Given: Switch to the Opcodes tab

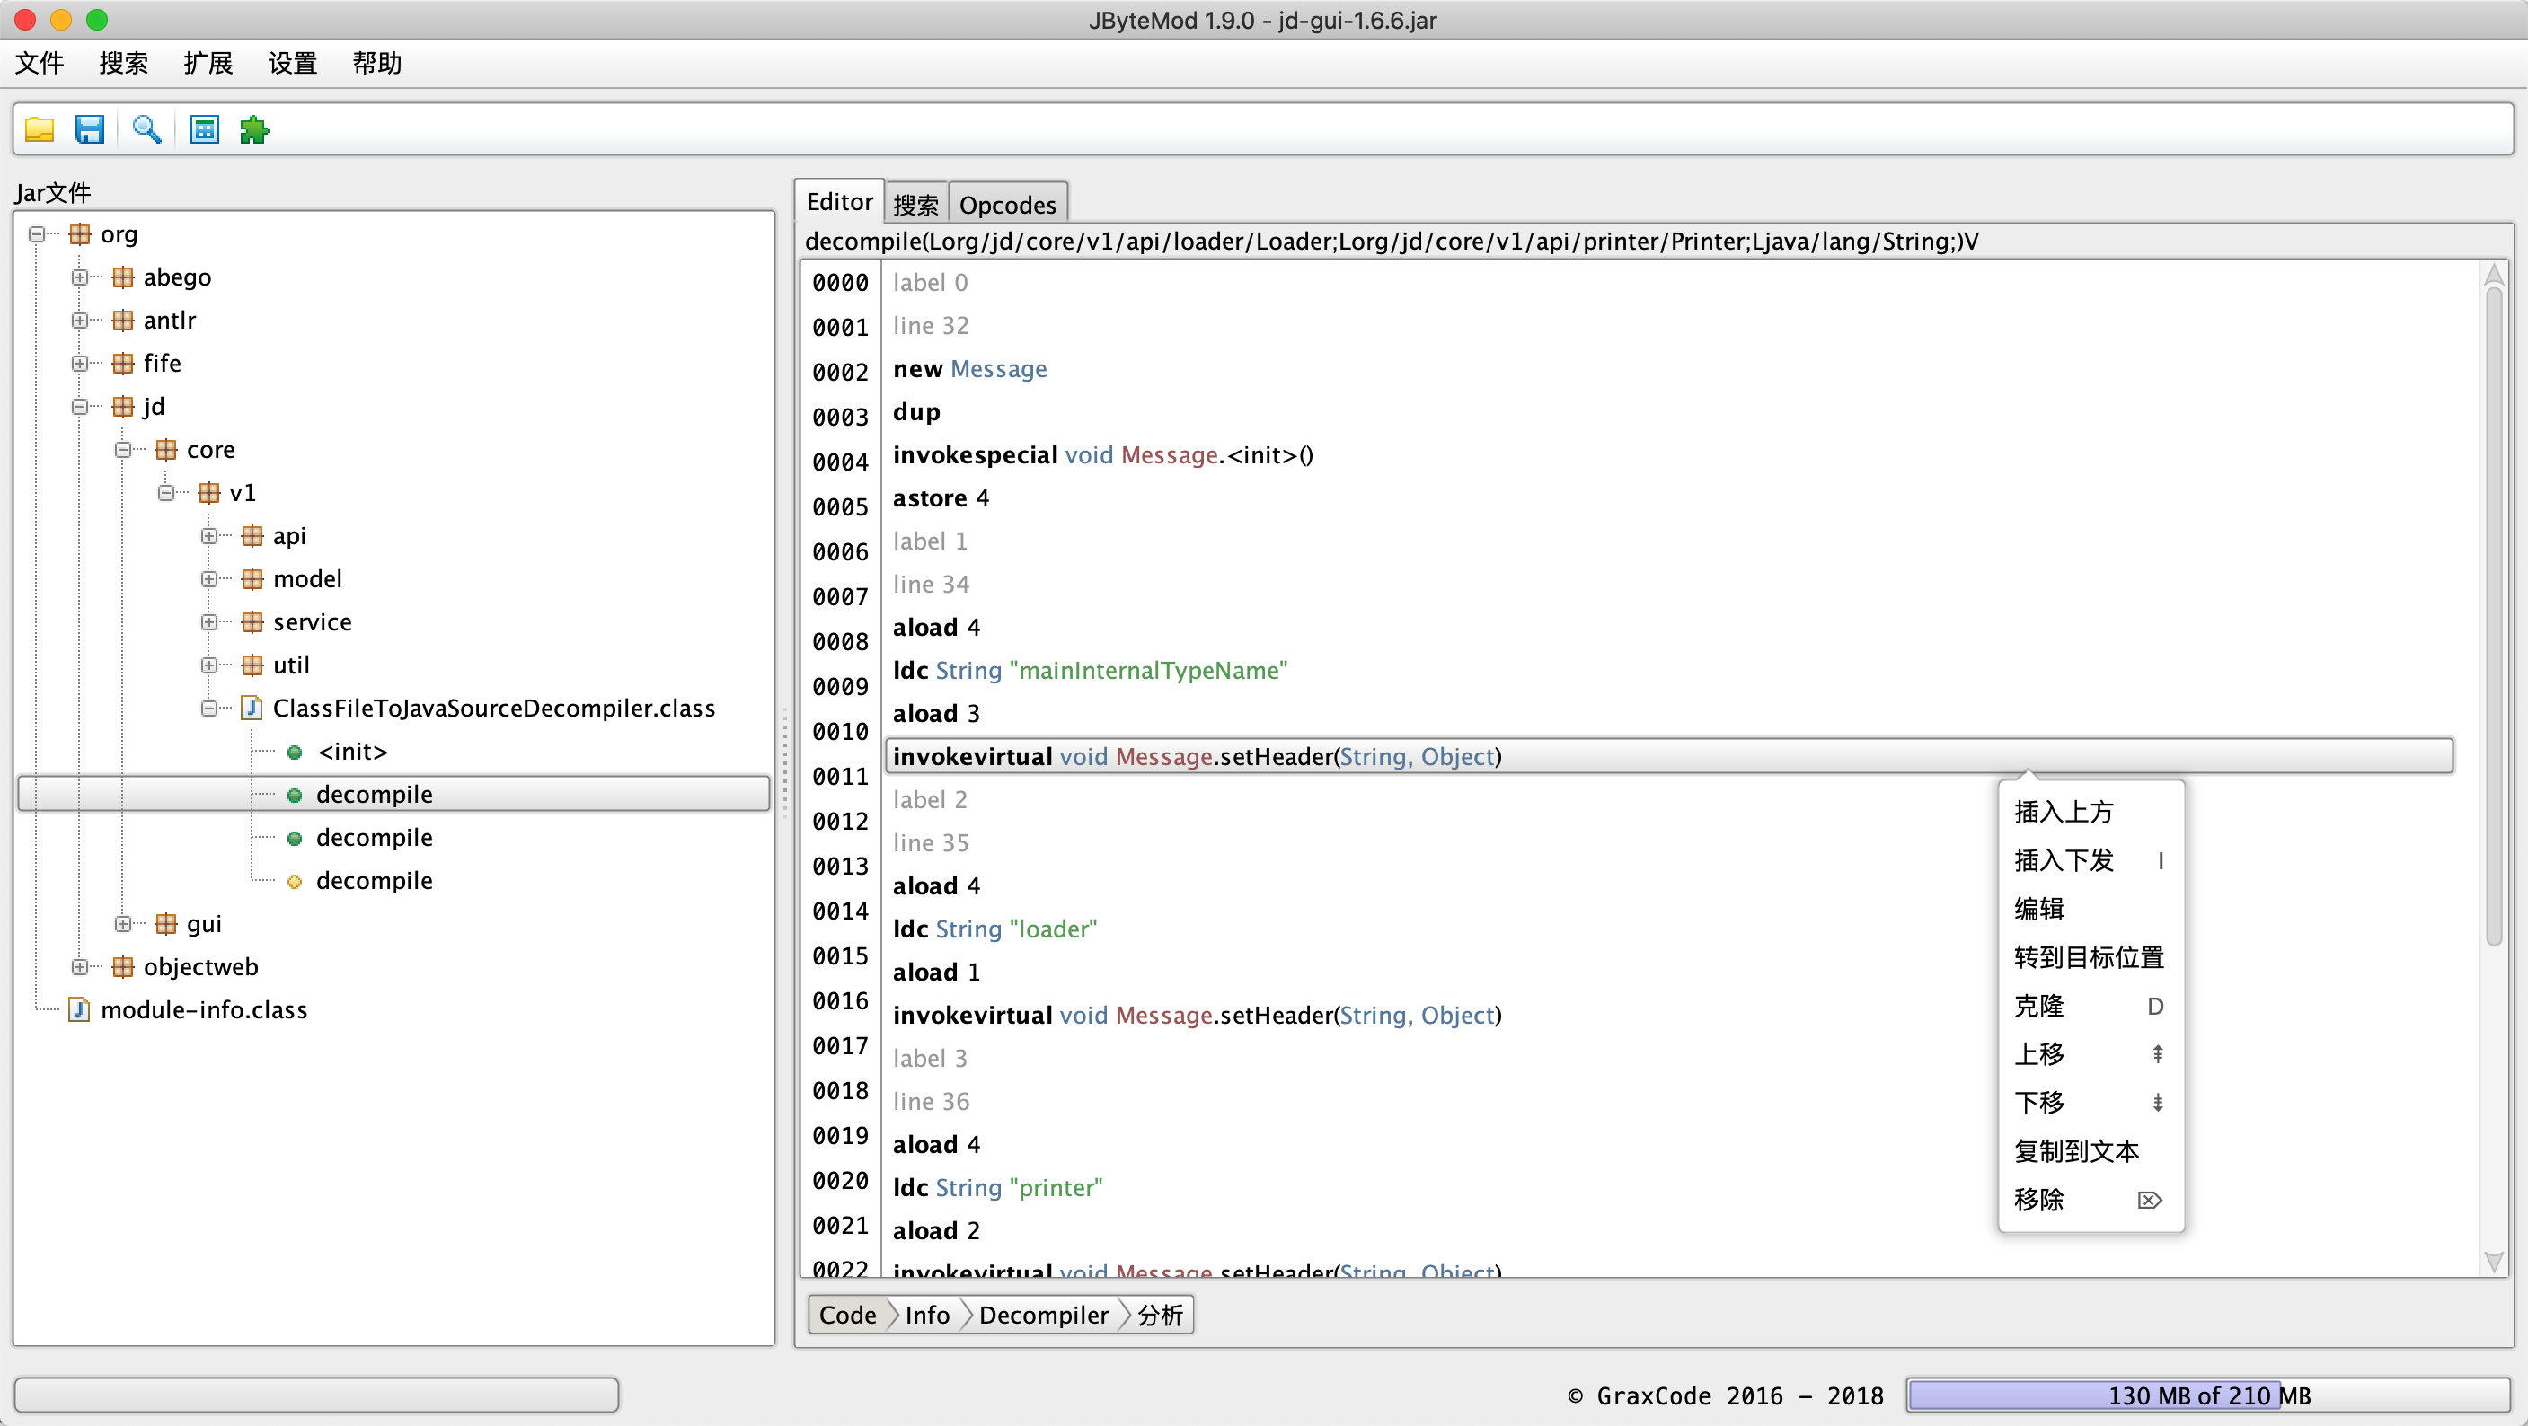Looking at the screenshot, I should coord(1007,204).
